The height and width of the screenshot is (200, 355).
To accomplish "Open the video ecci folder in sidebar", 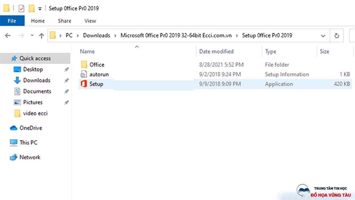I will [x=35, y=113].
